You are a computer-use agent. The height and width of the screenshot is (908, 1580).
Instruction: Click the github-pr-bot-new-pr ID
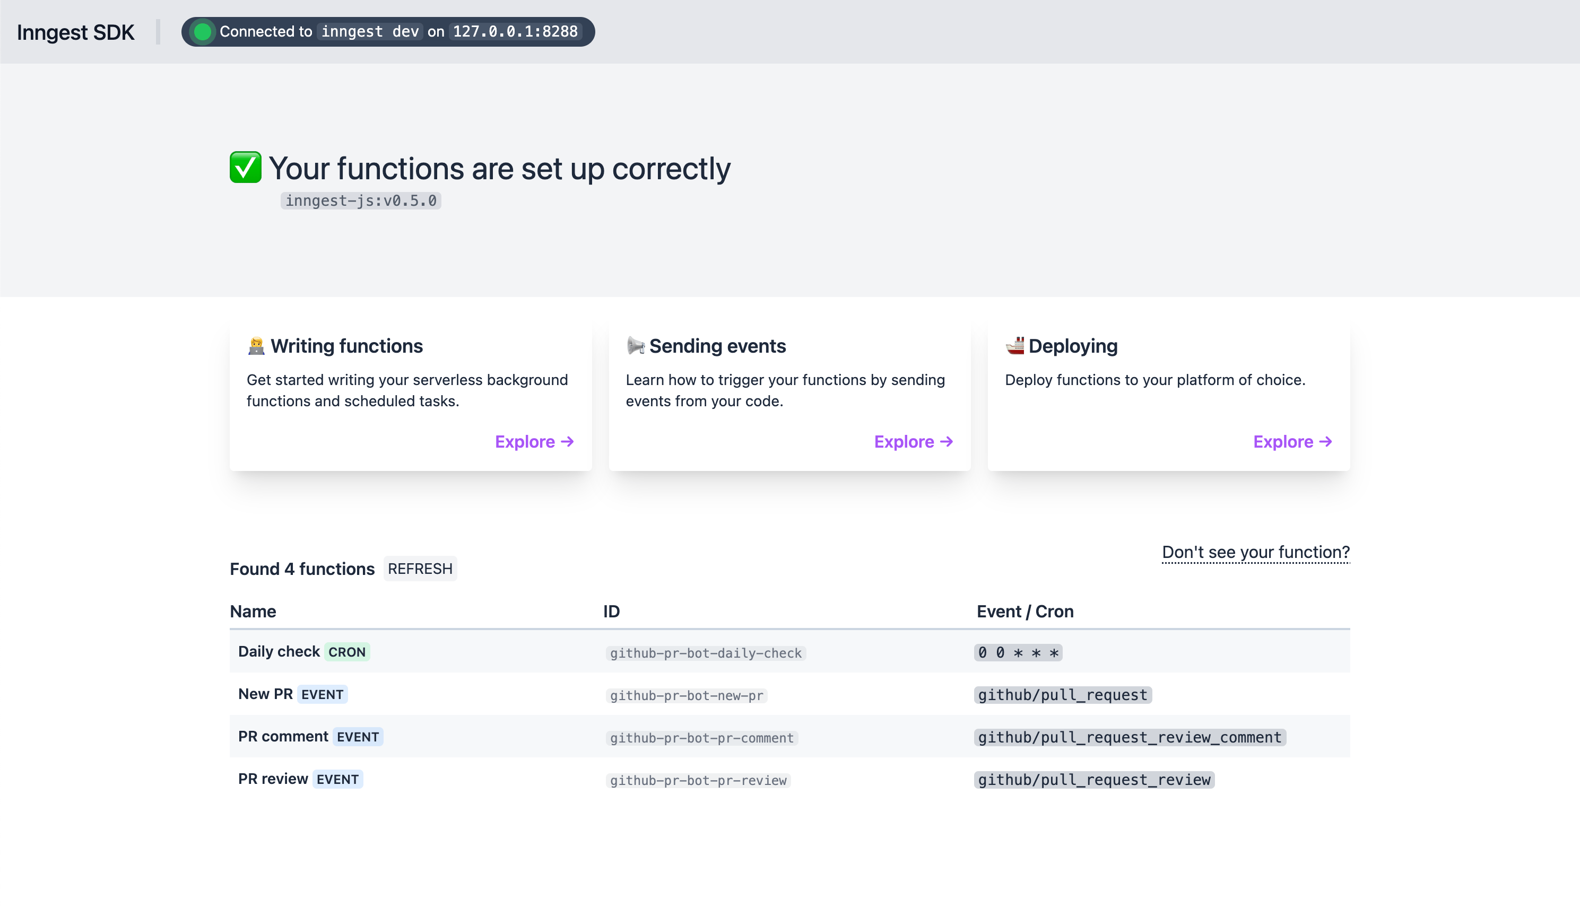686,695
